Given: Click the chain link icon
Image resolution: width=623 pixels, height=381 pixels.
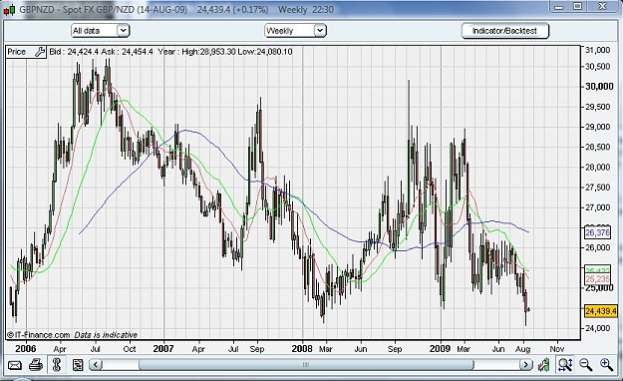Looking at the screenshot, I should coord(57,365).
